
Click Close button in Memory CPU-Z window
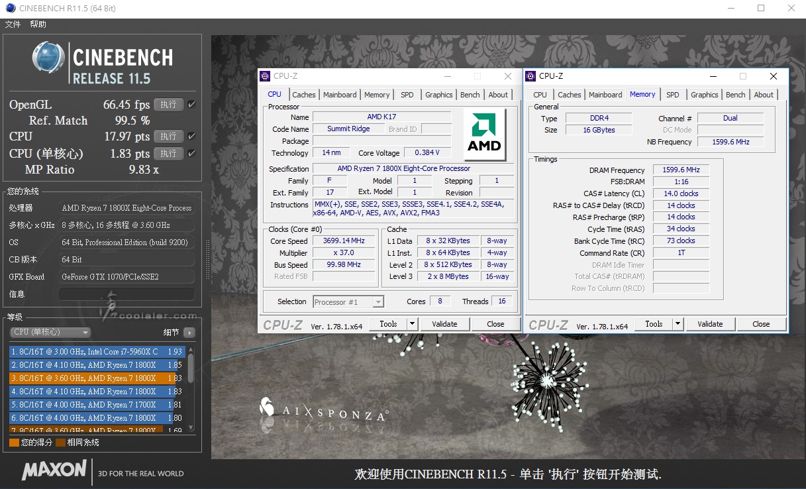pos(761,324)
